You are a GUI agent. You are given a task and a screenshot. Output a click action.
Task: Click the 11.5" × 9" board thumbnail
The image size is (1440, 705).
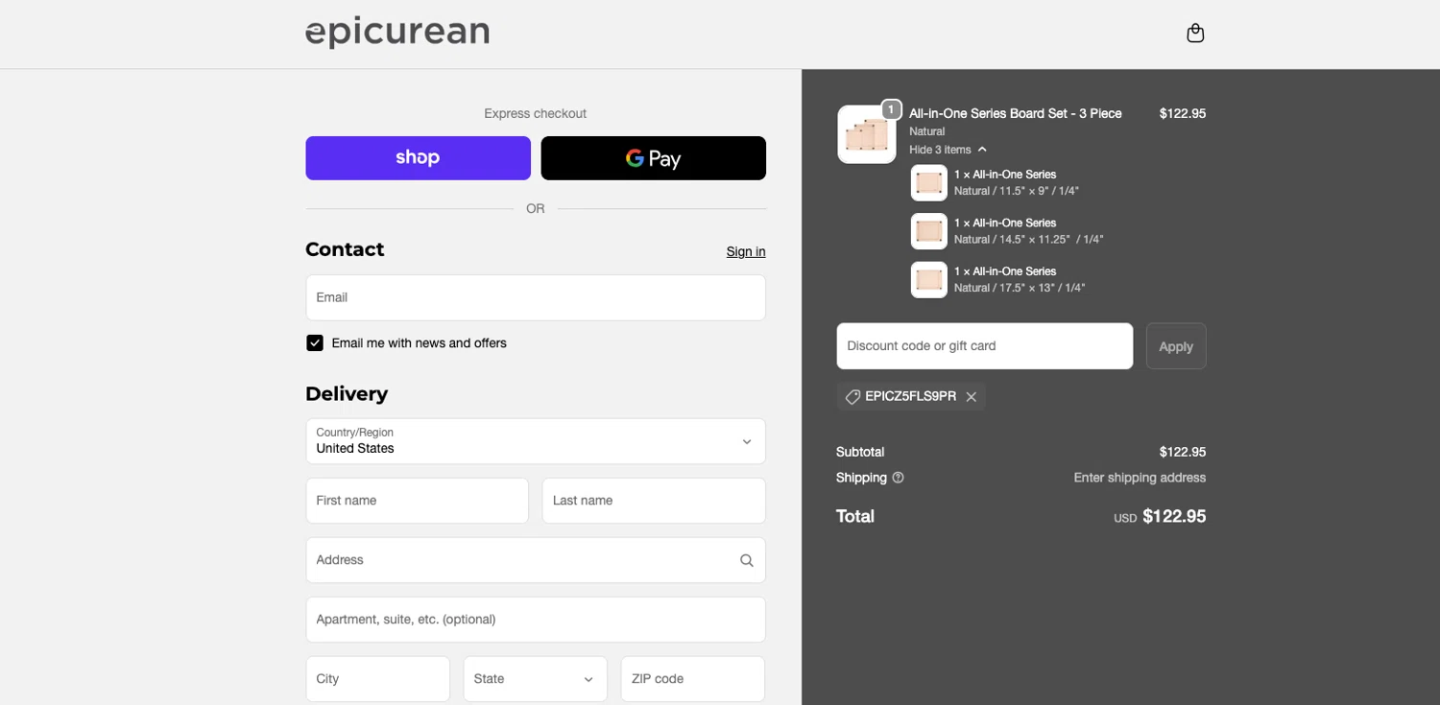coord(928,182)
